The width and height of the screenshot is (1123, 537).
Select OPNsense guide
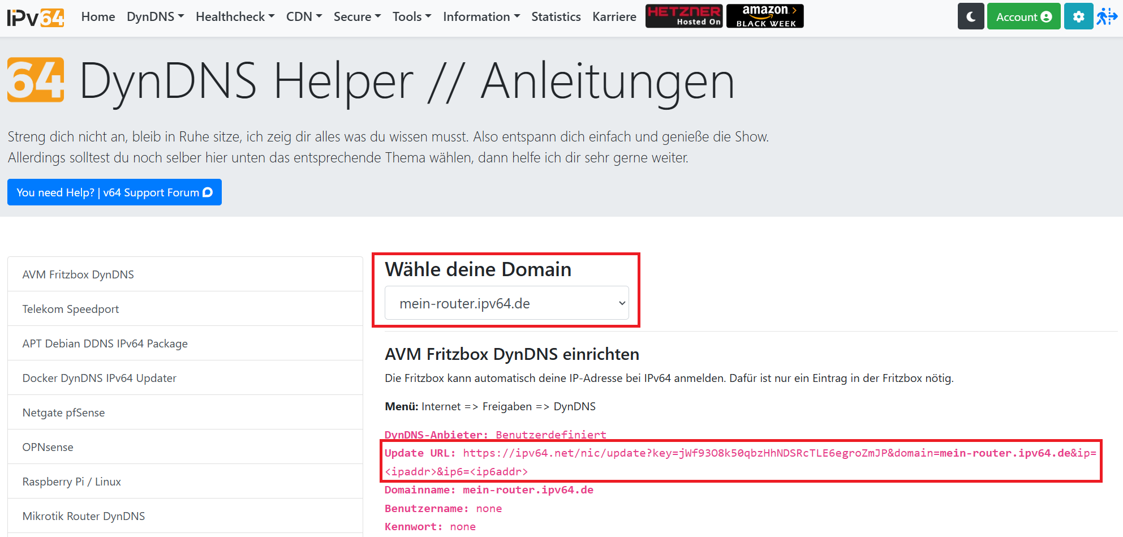pos(185,447)
